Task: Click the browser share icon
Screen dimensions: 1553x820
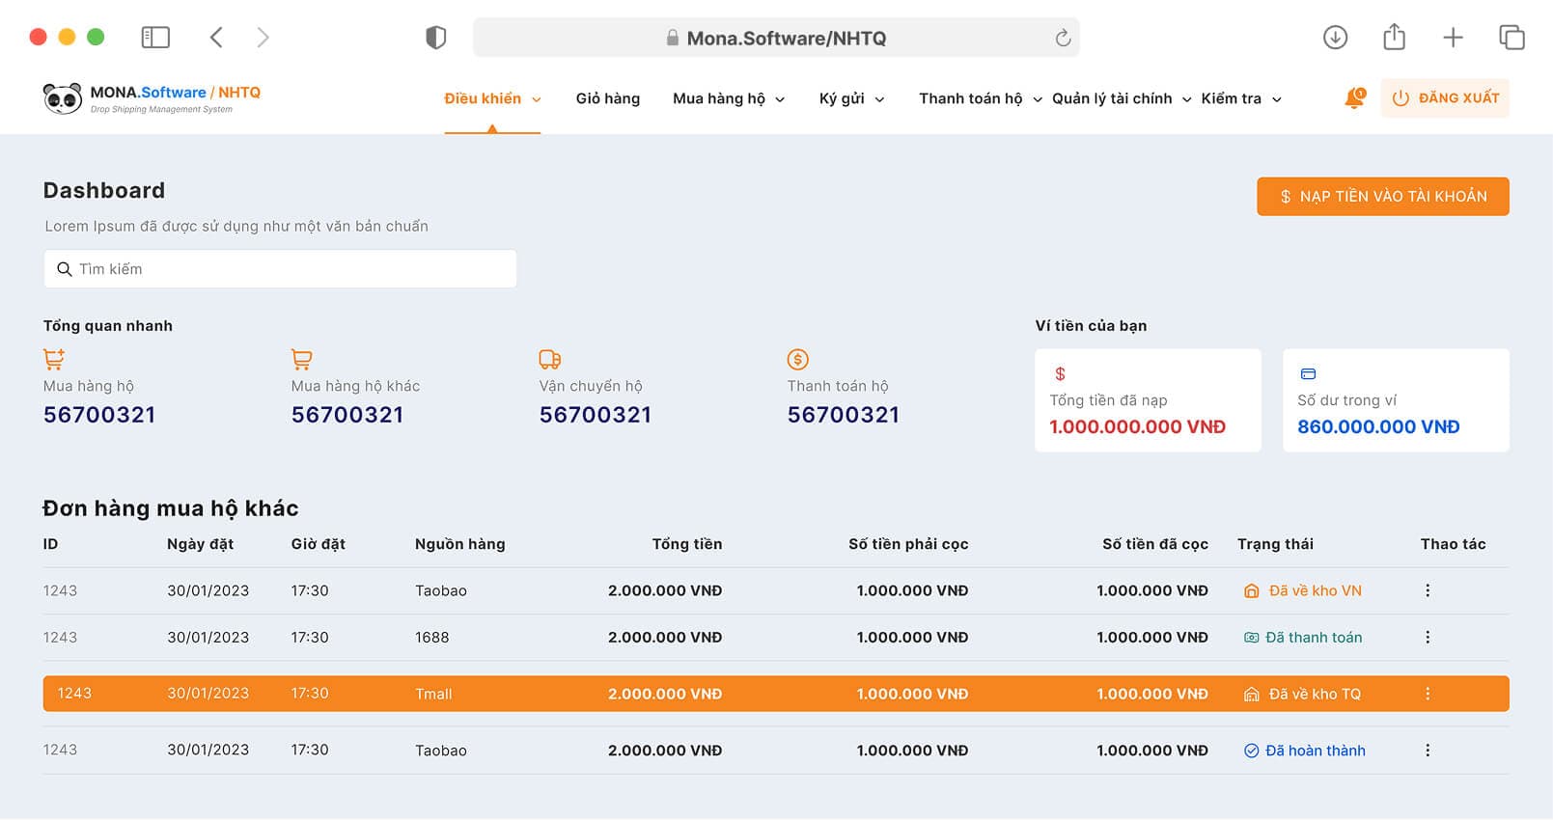Action: pyautogui.click(x=1394, y=38)
